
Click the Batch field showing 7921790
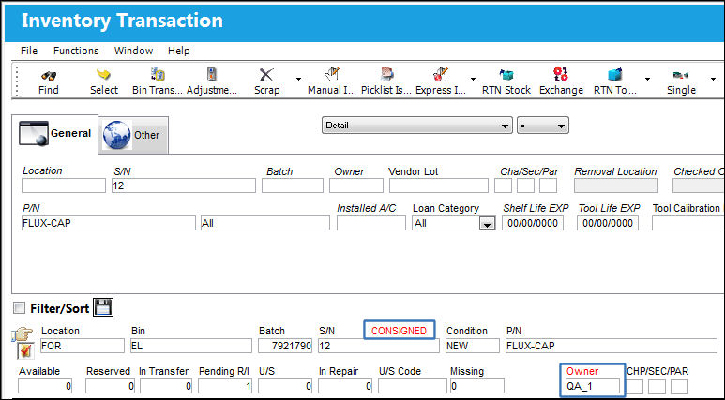click(x=285, y=346)
